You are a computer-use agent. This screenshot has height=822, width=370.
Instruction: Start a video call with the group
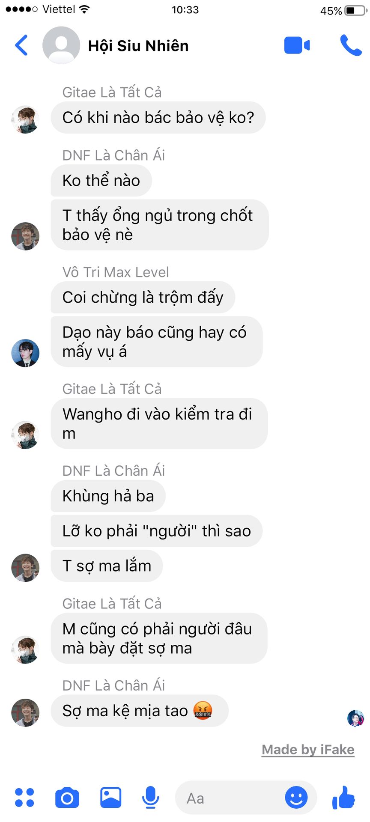297,45
